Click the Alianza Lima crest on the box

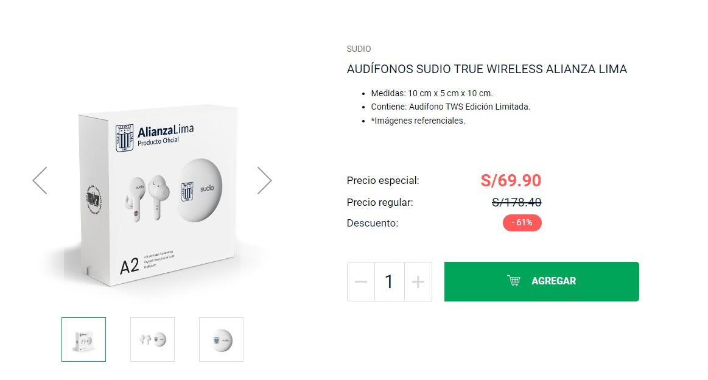[124, 138]
